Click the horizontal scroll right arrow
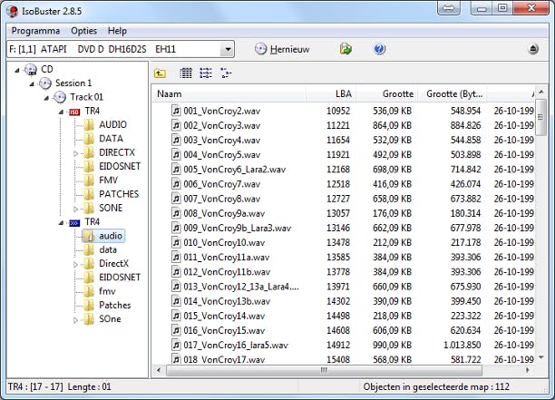This screenshot has width=555, height=400. pos(528,370)
